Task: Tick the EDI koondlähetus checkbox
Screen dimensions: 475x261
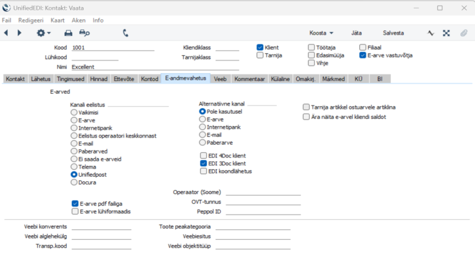Action: point(204,171)
